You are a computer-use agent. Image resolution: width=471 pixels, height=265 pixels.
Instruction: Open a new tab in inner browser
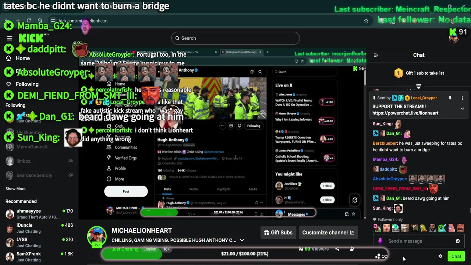[267, 52]
